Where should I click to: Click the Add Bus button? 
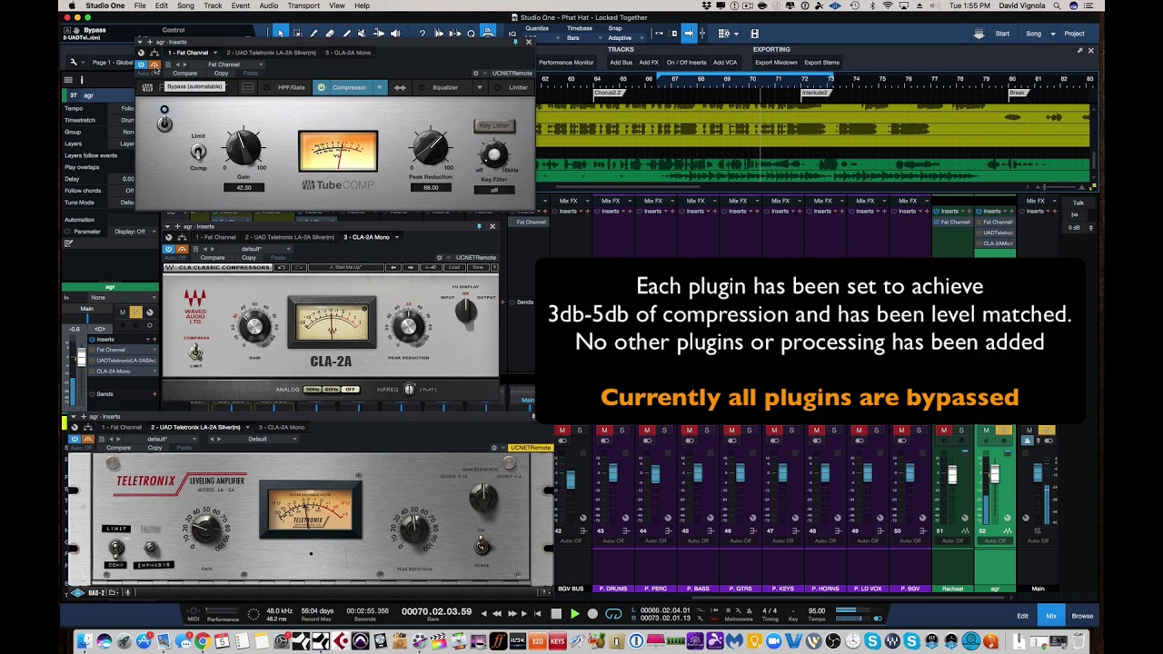click(x=621, y=63)
